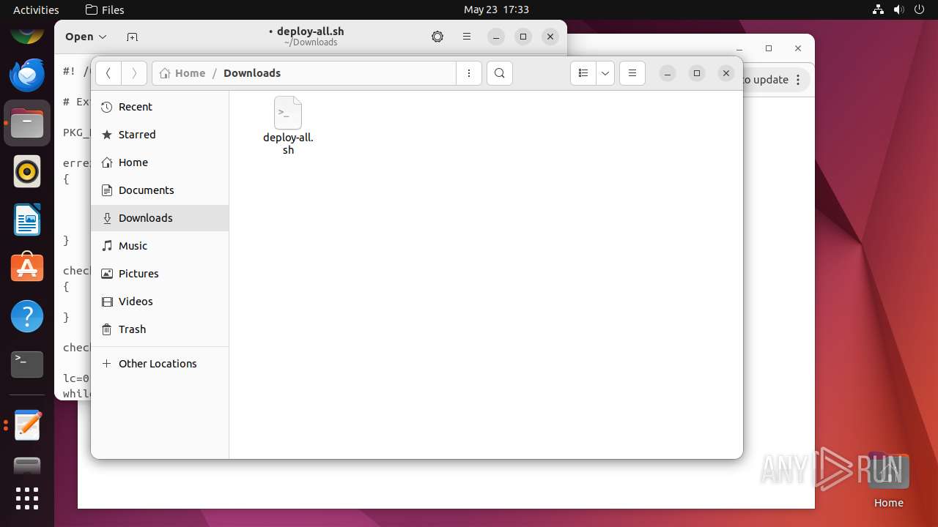This screenshot has height=527, width=938.
Task: Launch Thunderbird from the dock
Action: click(x=27, y=75)
